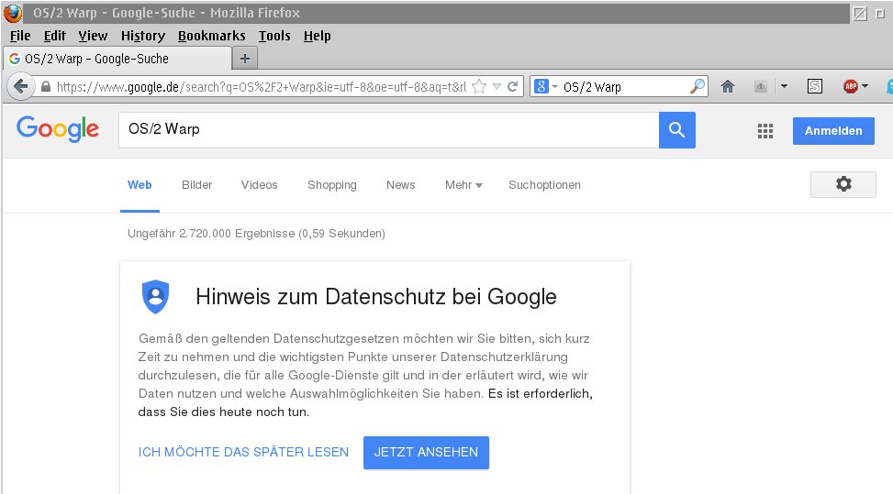Click ICH MÖCHTE DAS SPÄTER LESEN link
Image resolution: width=893 pixels, height=494 pixels.
pos(243,452)
